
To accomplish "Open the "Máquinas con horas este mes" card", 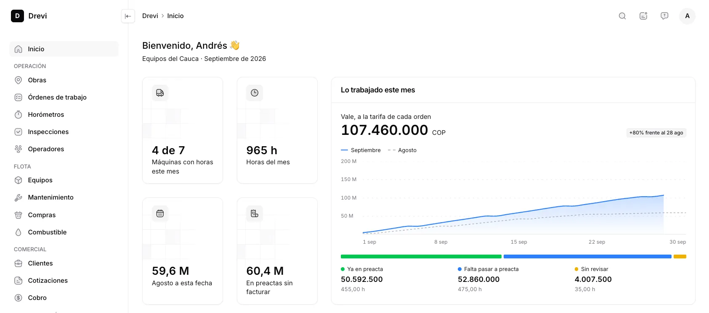I will click(x=183, y=130).
